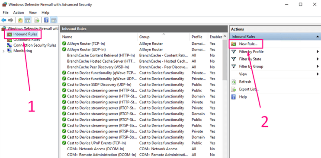Click the app icon in the title bar
Viewport: 321px width, 158px height.
pos(4,4)
